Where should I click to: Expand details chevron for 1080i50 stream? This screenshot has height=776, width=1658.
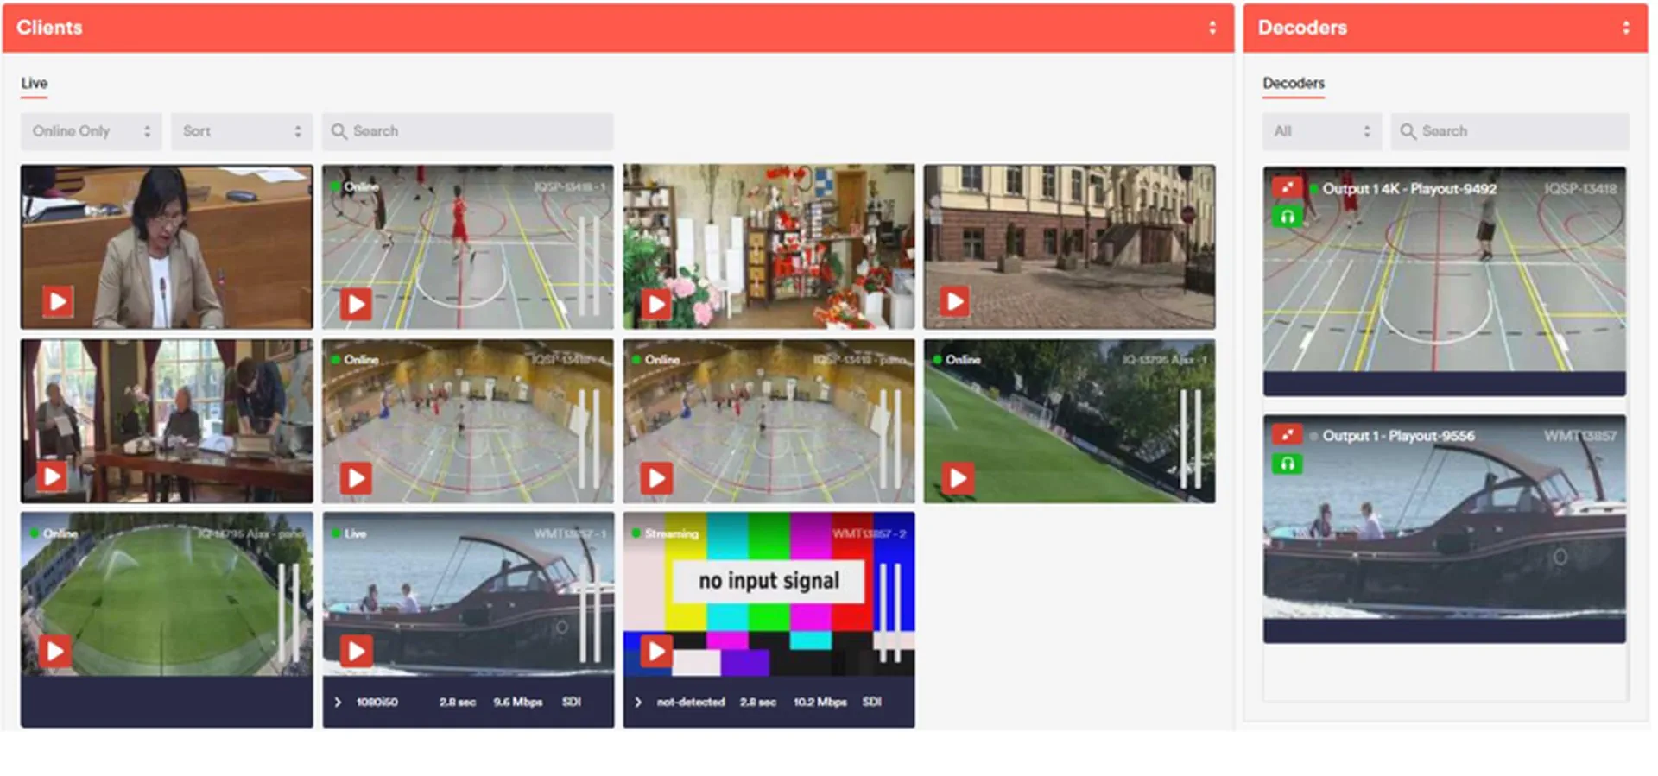(338, 702)
